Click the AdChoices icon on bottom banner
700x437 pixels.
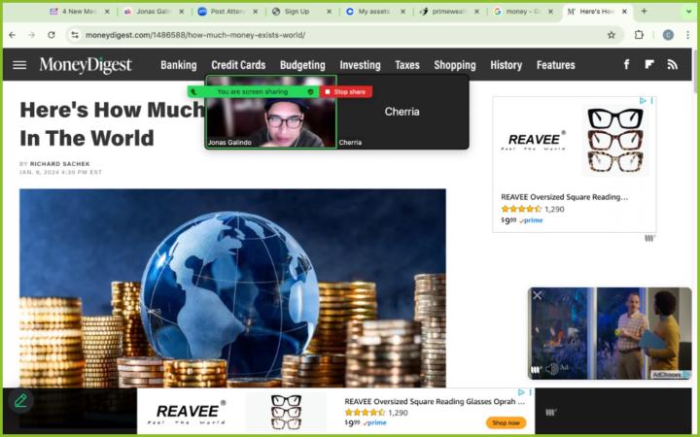pos(521,392)
